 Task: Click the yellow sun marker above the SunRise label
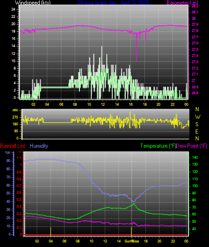(131, 232)
